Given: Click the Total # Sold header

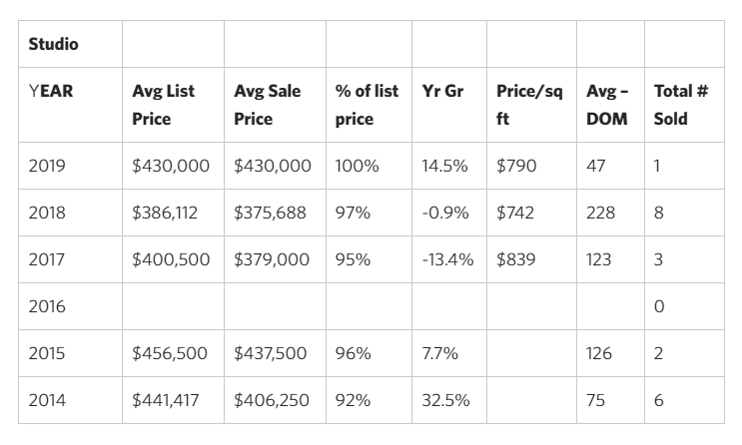Looking at the screenshot, I should [680, 105].
